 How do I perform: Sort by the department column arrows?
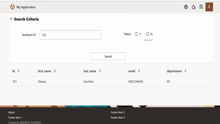pos(185,71)
